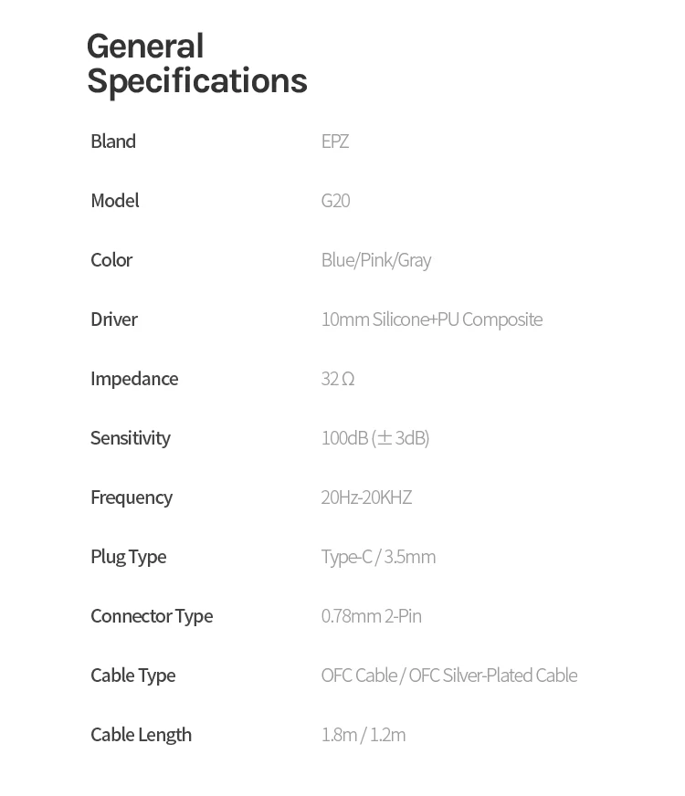Click the Color label
This screenshot has width=685, height=796.
coord(111,260)
